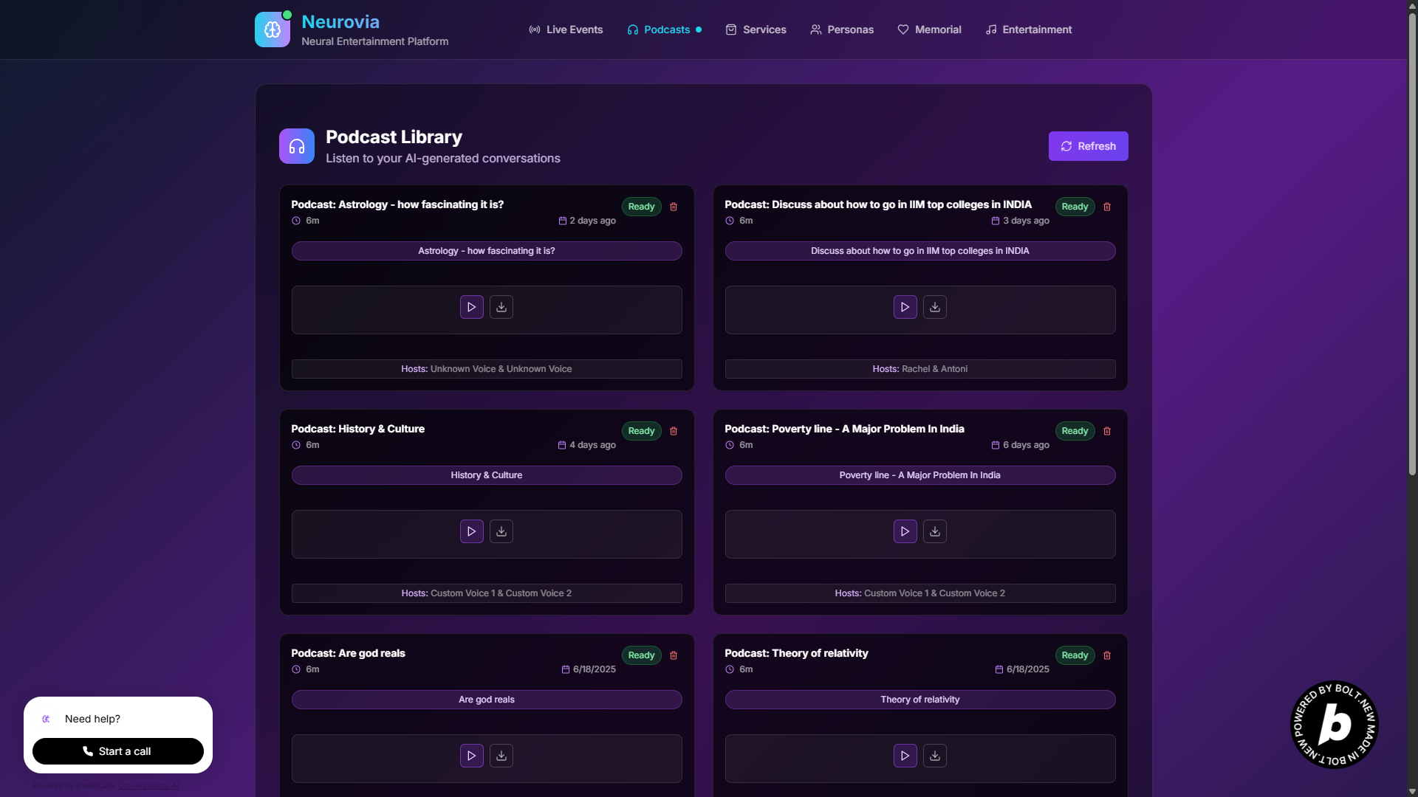Click the Neurovia brain logo icon
Viewport: 1418px width, 797px height.
[x=273, y=30]
